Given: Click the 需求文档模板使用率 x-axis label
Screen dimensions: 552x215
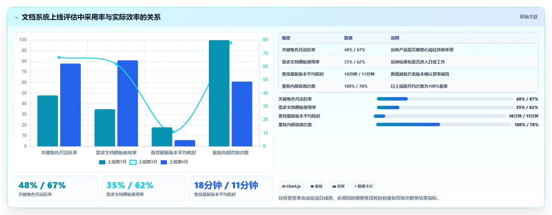Looking at the screenshot, I should point(116,153).
